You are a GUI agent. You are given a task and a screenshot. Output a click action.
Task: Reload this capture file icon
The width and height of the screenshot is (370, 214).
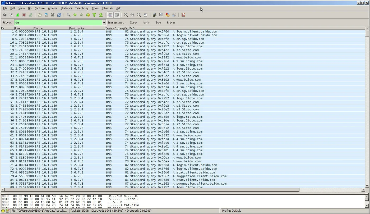pos(59,15)
